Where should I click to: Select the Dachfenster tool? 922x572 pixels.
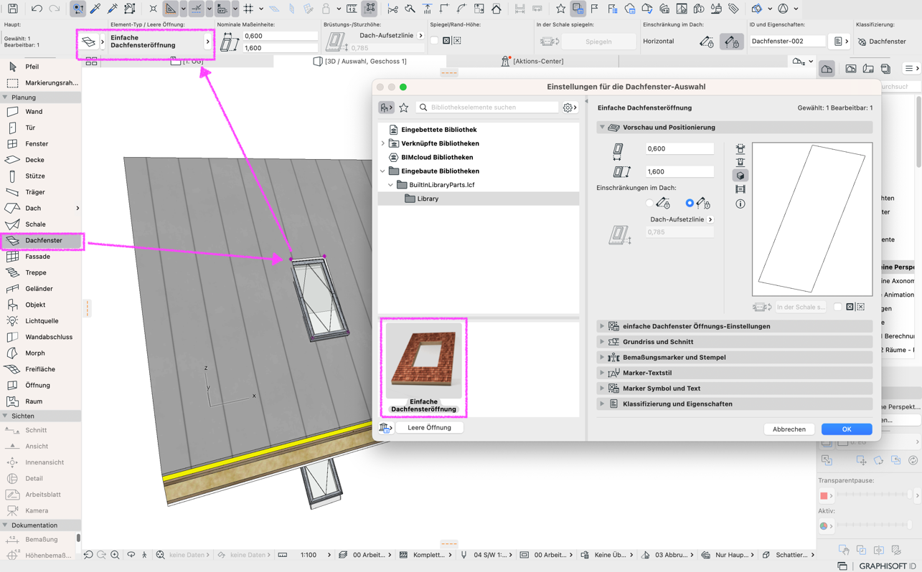coord(42,241)
